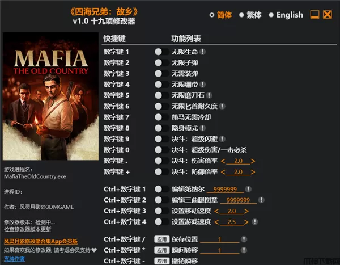
Task: Click the info icon beside 决斗：超级闪避
Action: 222,139
